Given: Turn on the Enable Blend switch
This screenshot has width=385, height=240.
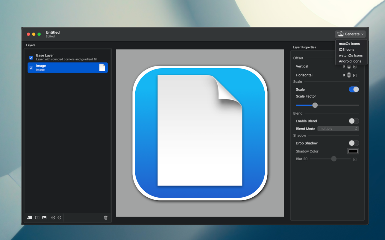Looking at the screenshot, I should pyautogui.click(x=354, y=121).
